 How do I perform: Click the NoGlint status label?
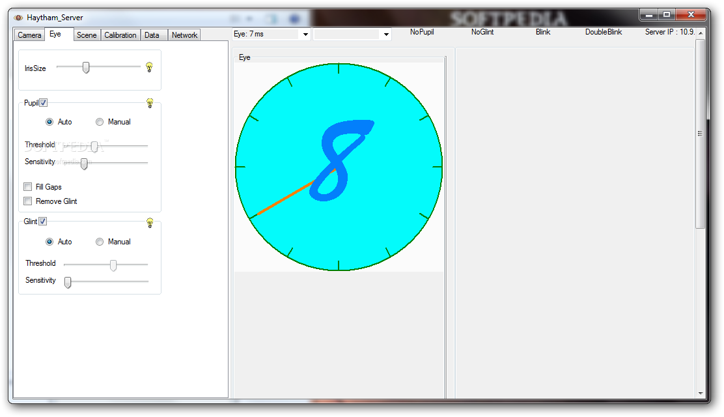pos(482,32)
